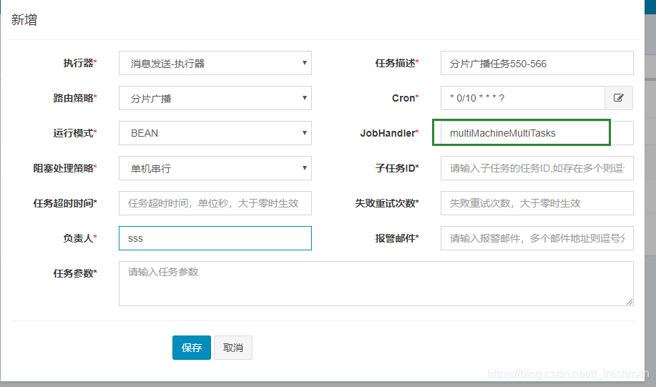Click the 任务超时时间 input field
656x387 pixels.
(x=215, y=203)
